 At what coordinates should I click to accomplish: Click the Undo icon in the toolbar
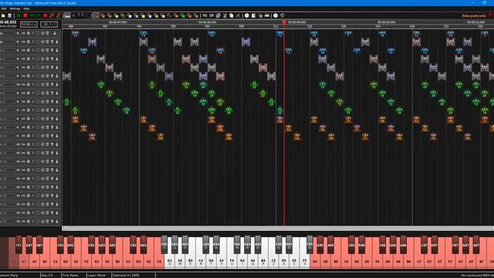pyautogui.click(x=205, y=15)
